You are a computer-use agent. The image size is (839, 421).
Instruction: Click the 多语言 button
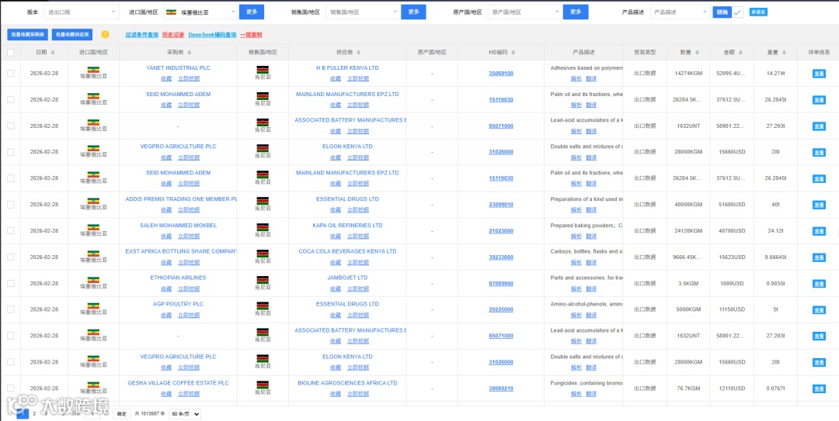pos(758,12)
